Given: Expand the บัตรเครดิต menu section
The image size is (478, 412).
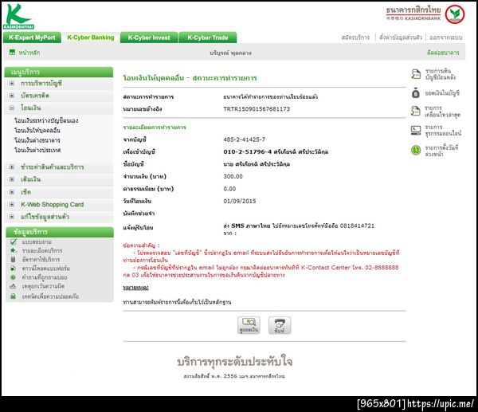Looking at the screenshot, I should pyautogui.click(x=12, y=96).
